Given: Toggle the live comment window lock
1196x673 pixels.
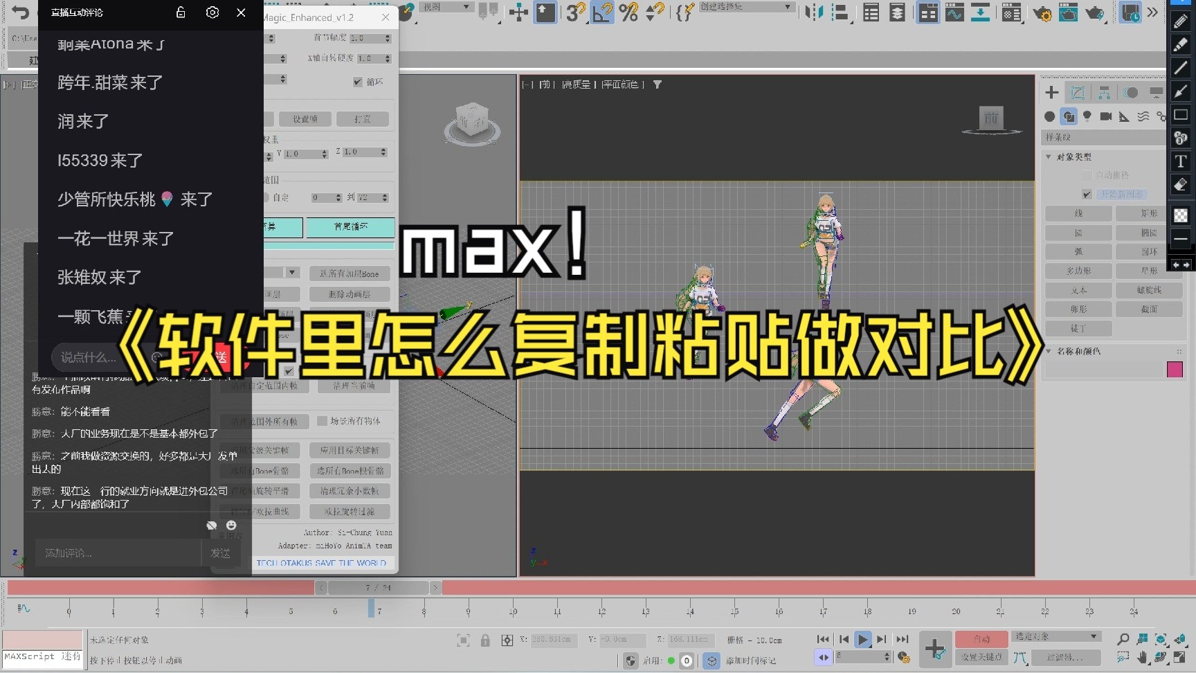Looking at the screenshot, I should point(181,12).
